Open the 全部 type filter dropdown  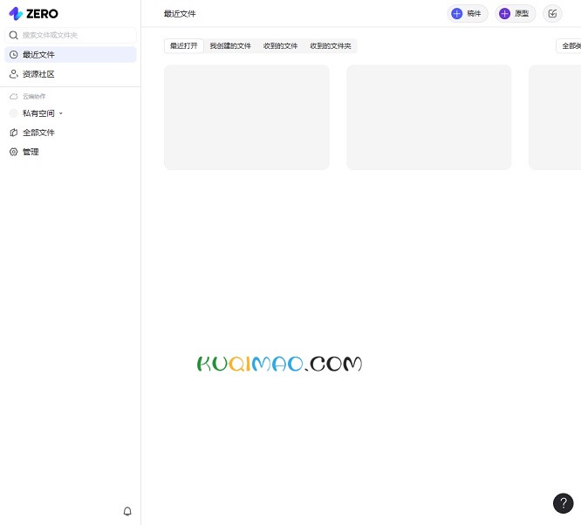click(569, 46)
